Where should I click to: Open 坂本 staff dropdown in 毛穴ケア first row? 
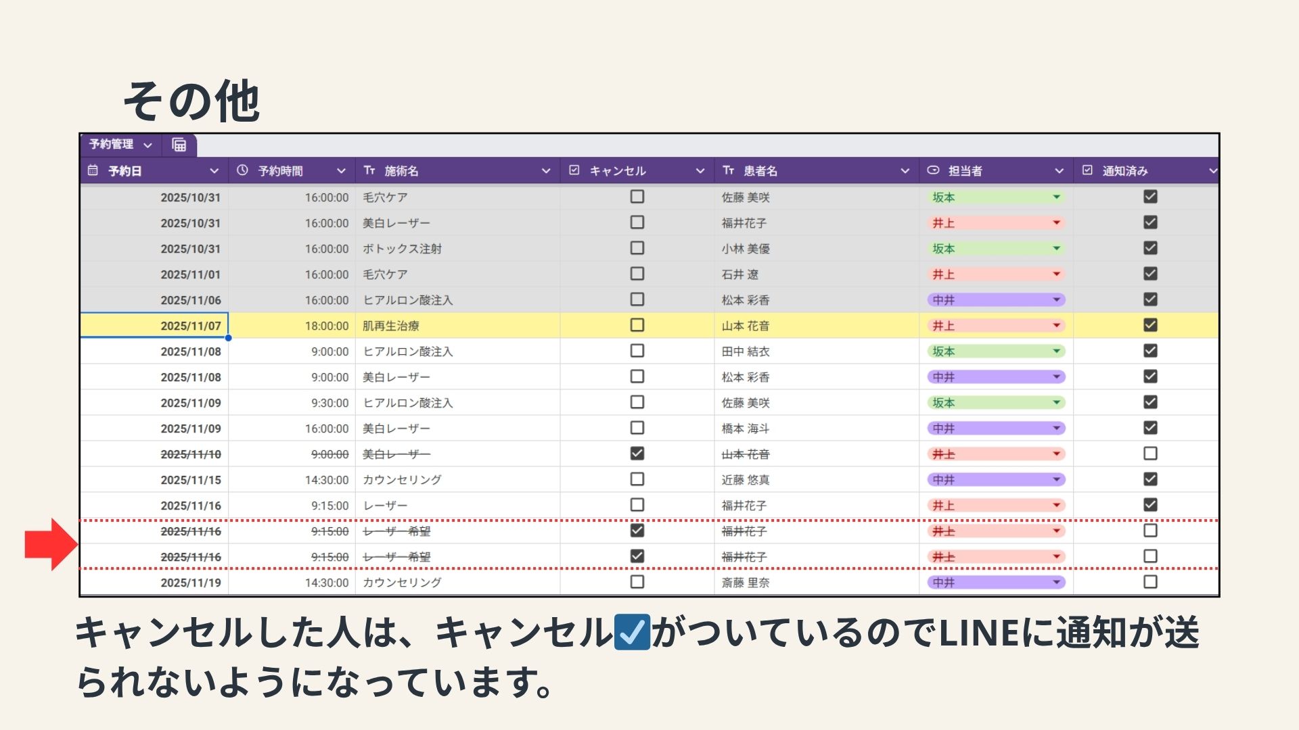pyautogui.click(x=1056, y=197)
